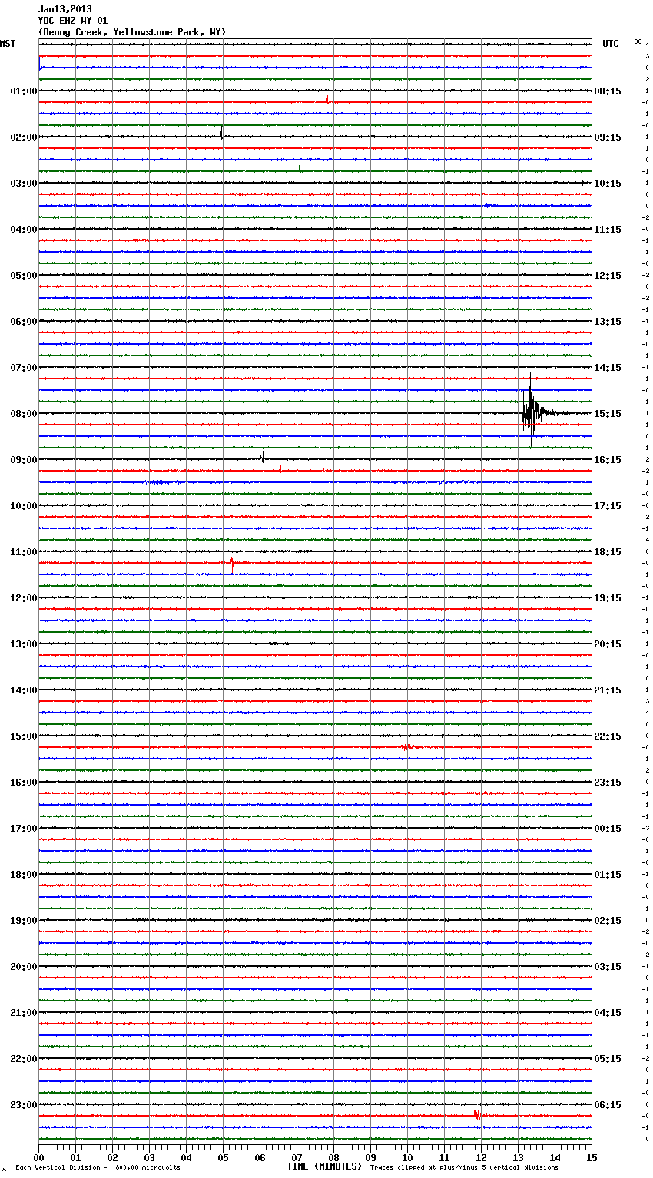Click the 15 minute tick label on the axis
653x1178 pixels.
click(592, 1158)
